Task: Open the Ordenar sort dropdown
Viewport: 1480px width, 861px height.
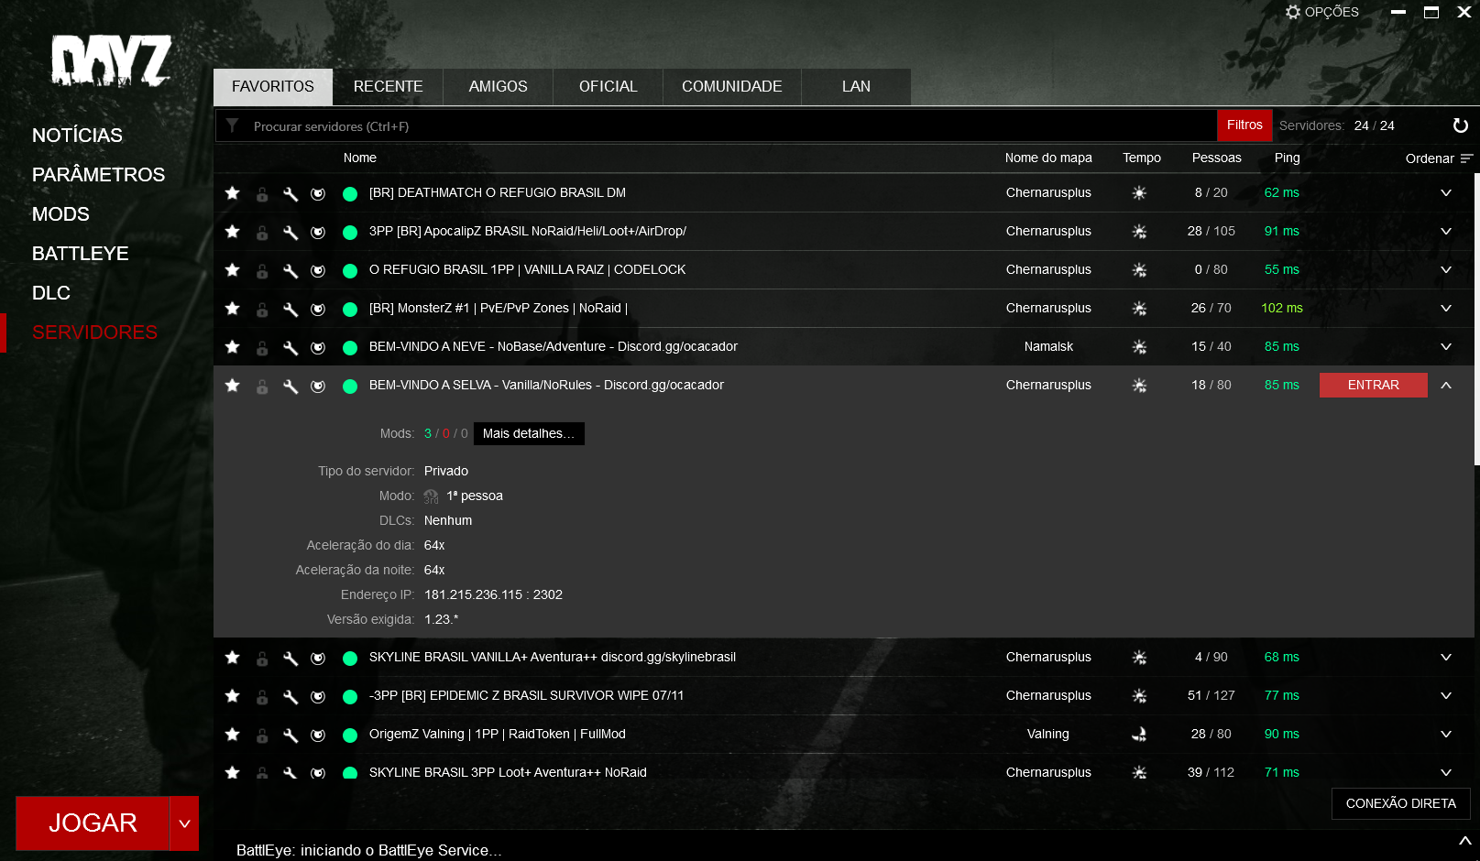Action: tap(1440, 158)
